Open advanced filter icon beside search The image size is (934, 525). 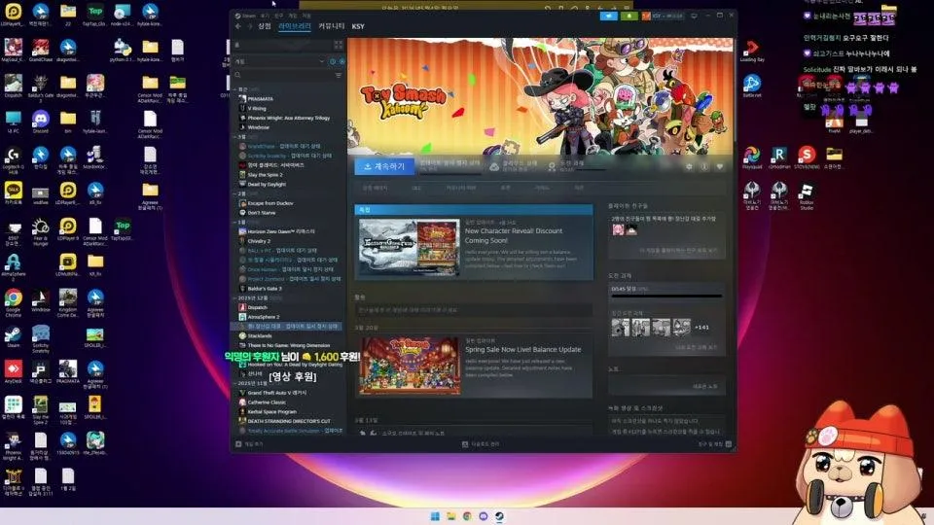click(x=339, y=76)
